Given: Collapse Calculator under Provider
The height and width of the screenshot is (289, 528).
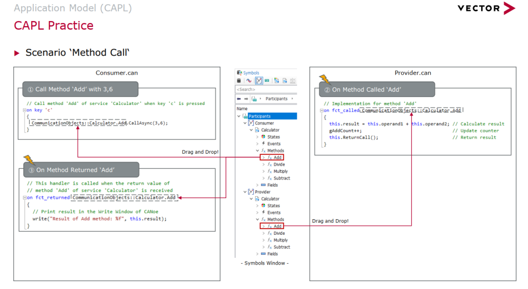Looking at the screenshot, I should [x=251, y=199].
